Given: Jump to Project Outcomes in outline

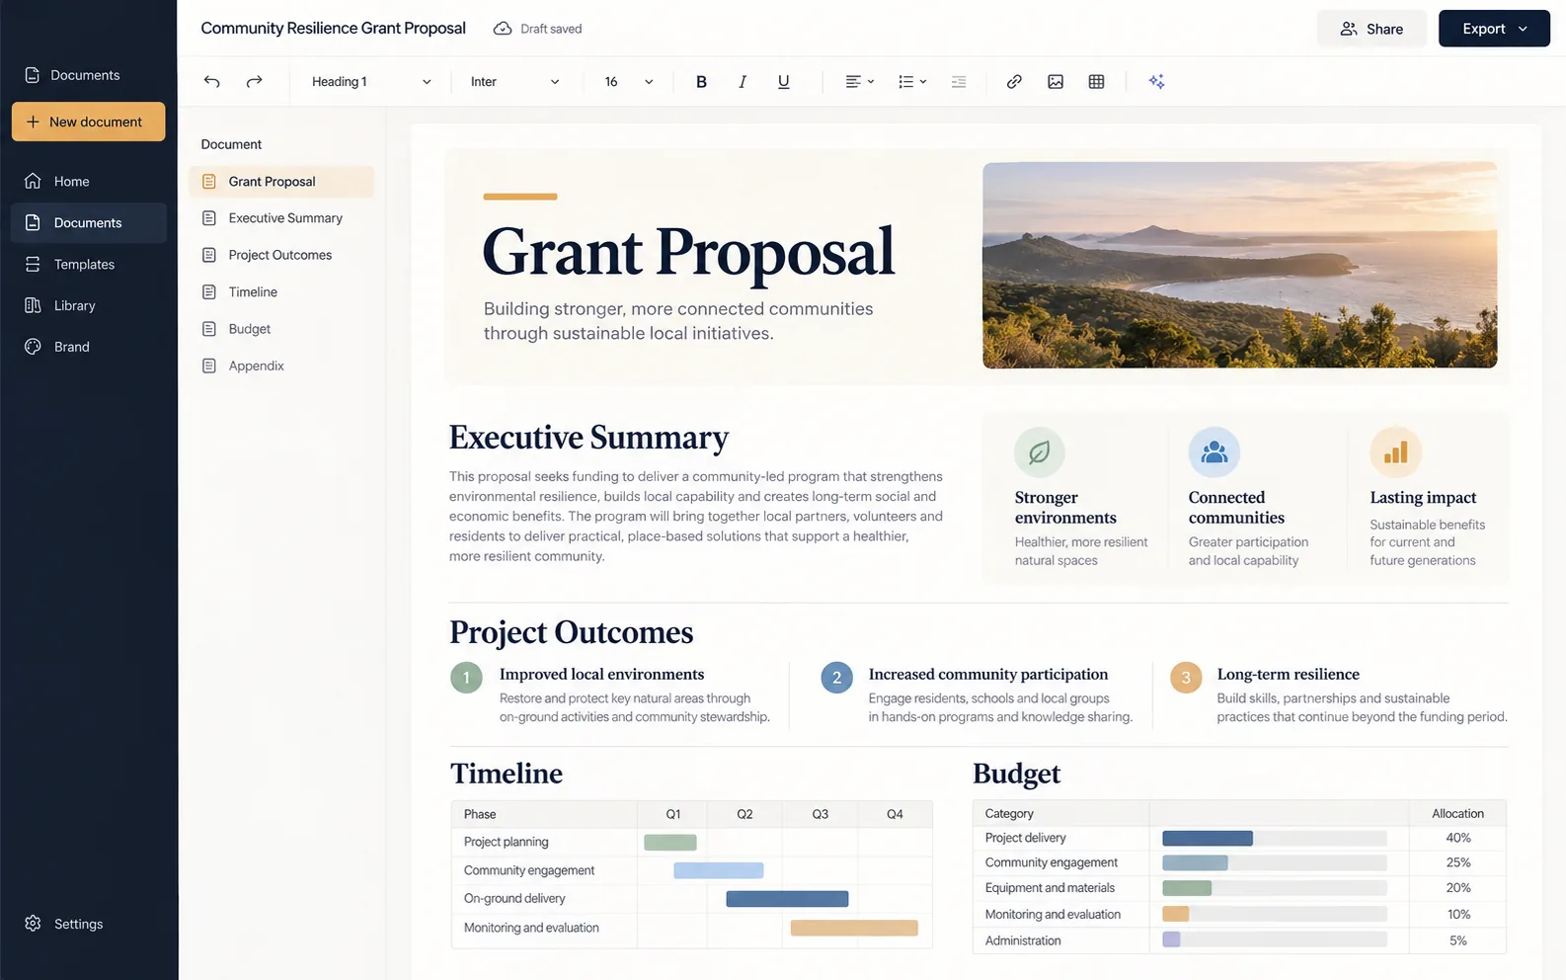Looking at the screenshot, I should (280, 255).
